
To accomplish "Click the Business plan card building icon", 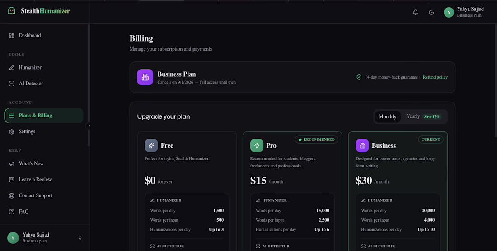I will pos(362,145).
